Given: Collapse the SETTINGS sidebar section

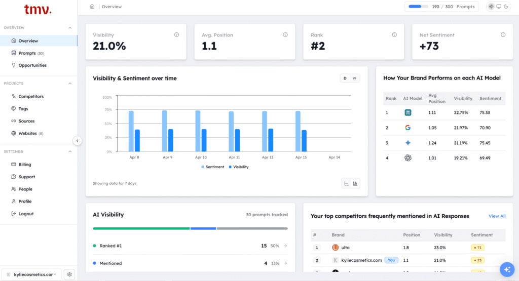Looking at the screenshot, I should [70, 151].
